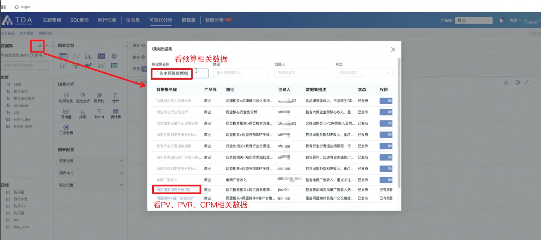This screenshot has width=541, height=240.
Task: Open the SQL查询 menu item
Action: point(79,20)
